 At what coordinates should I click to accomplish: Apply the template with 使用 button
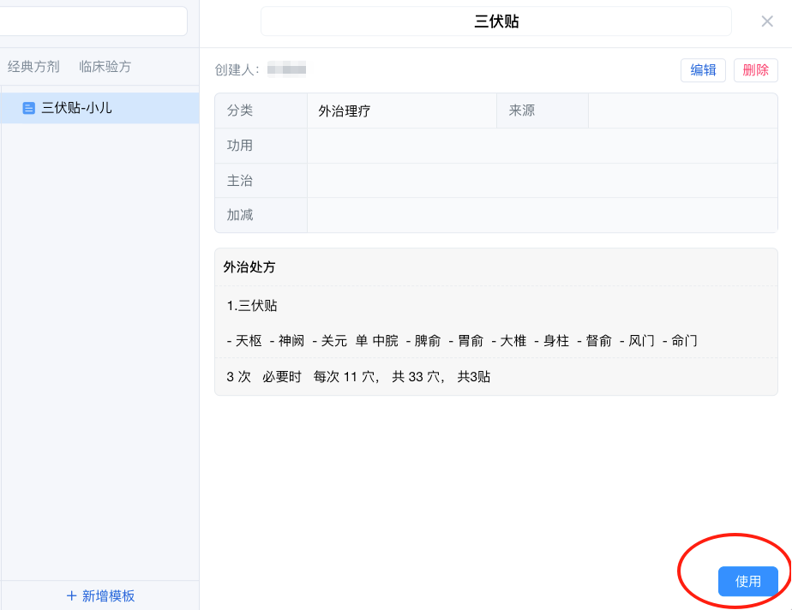(x=747, y=581)
